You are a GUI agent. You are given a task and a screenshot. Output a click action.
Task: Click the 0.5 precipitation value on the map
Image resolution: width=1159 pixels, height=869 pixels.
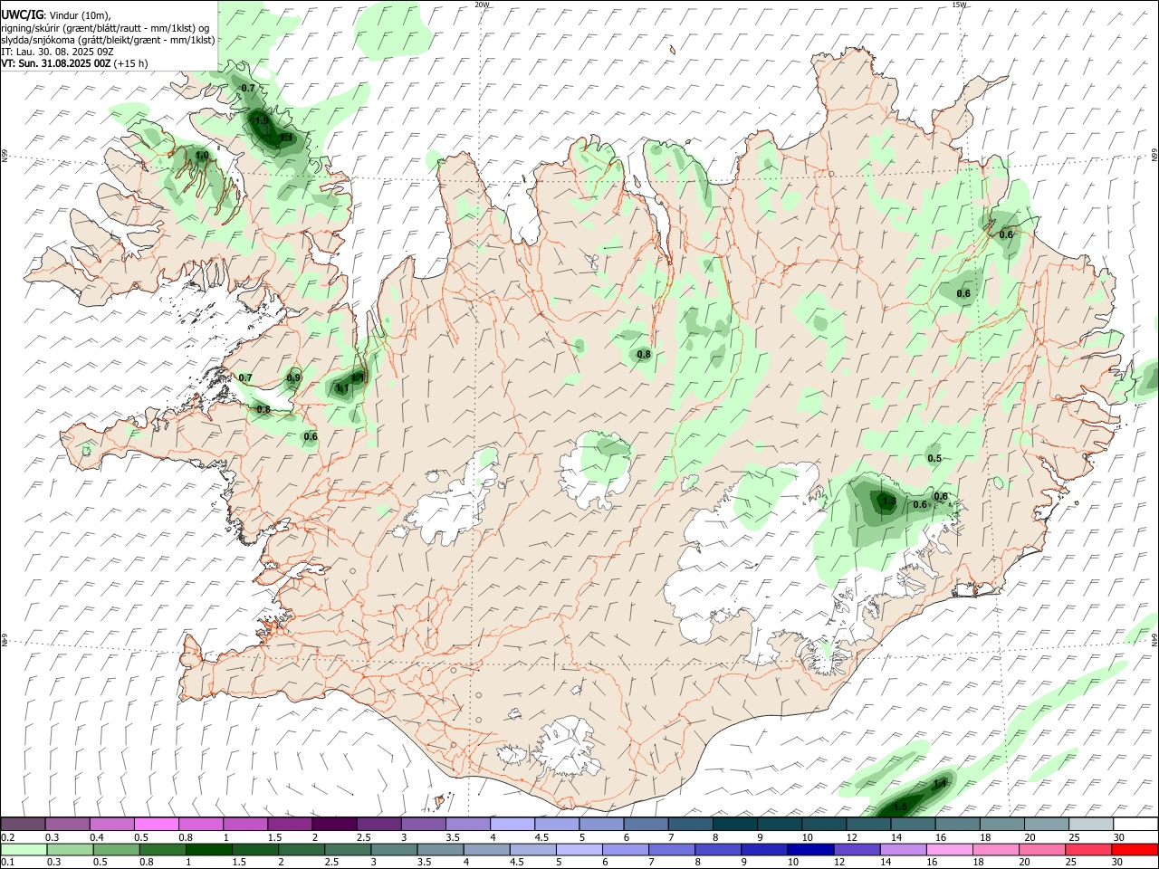click(x=934, y=458)
